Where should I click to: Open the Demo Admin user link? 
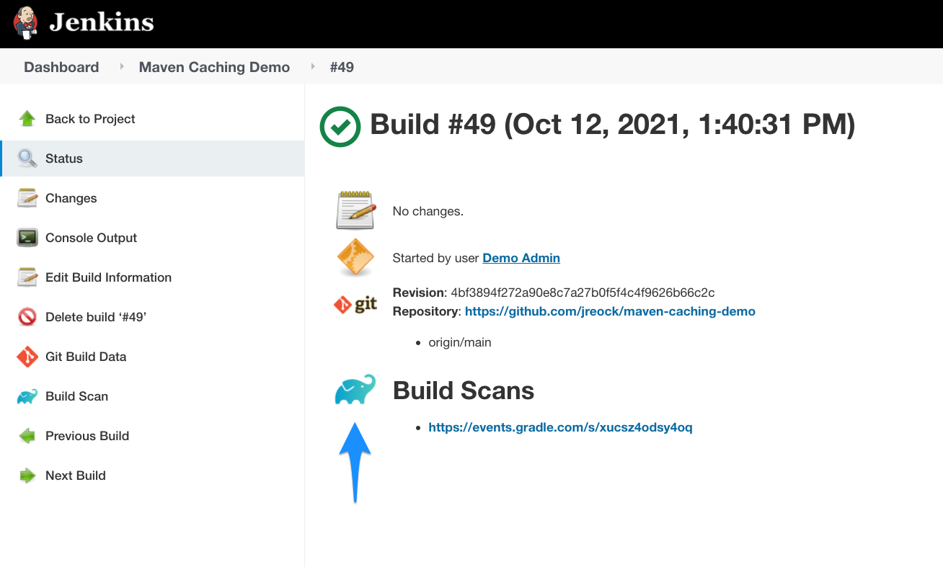pos(521,258)
